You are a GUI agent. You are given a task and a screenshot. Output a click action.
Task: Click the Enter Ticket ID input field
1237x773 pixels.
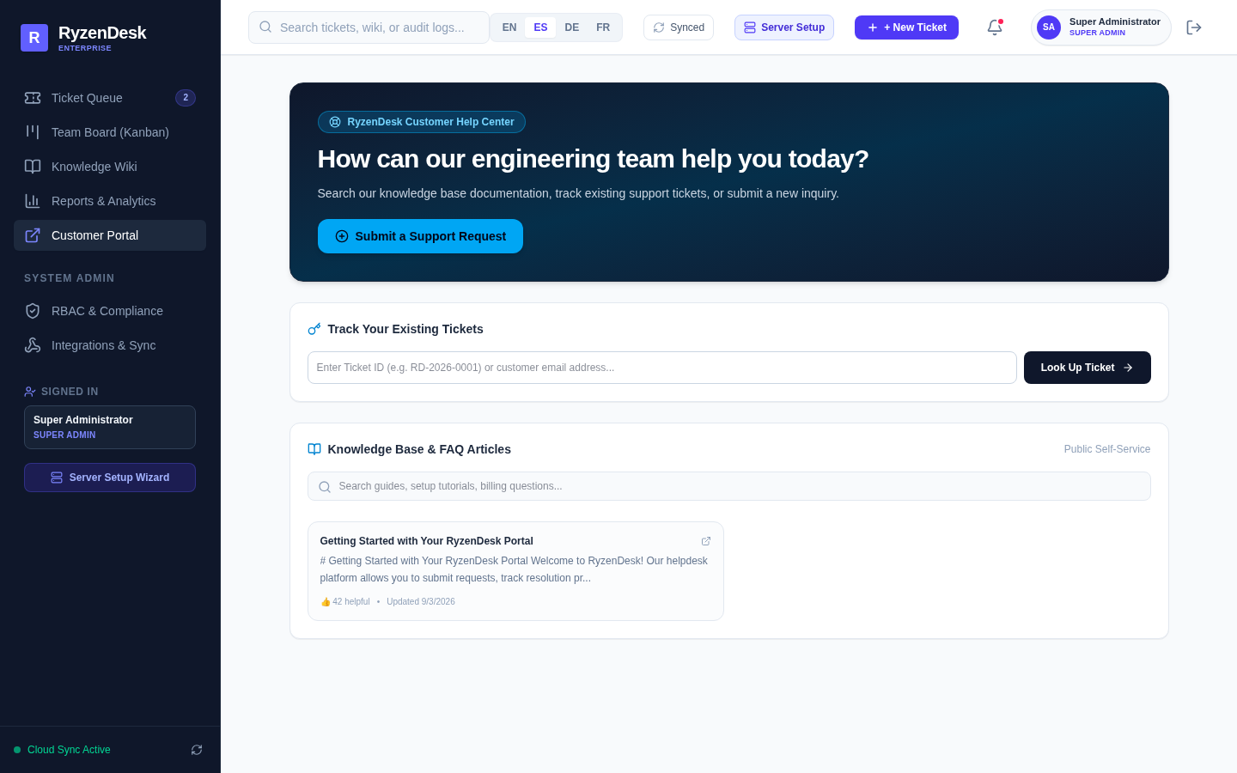[x=662, y=368]
